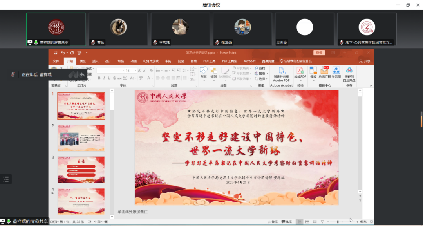Start slideshow from the status bar icon

322,222
